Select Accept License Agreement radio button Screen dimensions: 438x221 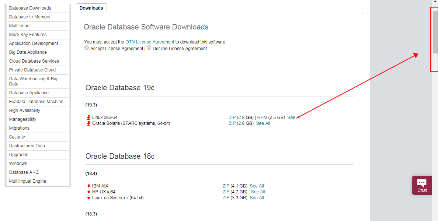87,48
